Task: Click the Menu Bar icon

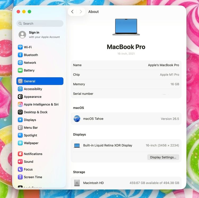Action: click(20, 128)
